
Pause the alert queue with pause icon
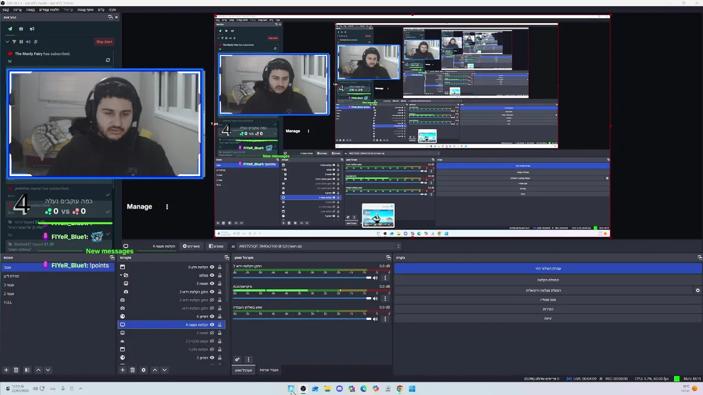point(21,42)
